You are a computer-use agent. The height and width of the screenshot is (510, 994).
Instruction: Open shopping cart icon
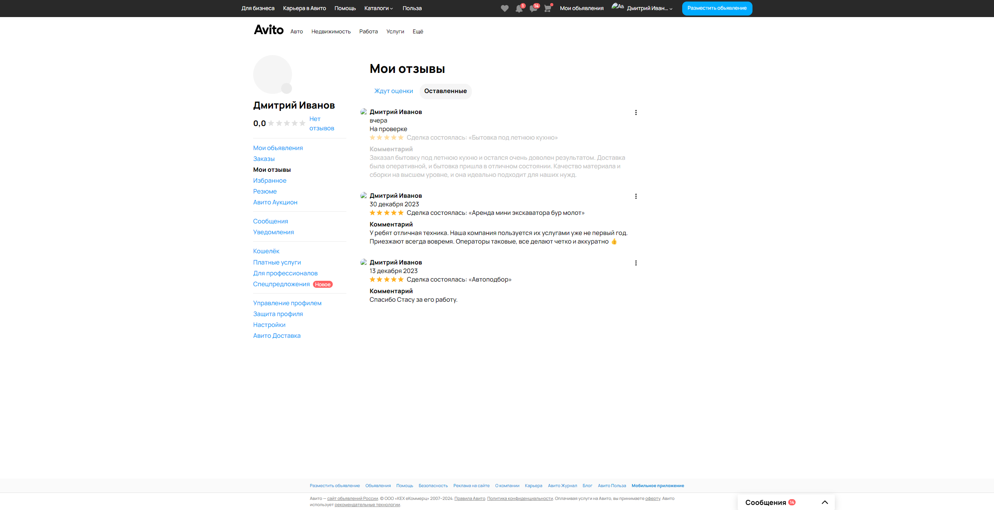(547, 9)
